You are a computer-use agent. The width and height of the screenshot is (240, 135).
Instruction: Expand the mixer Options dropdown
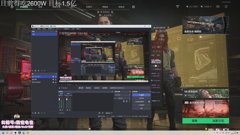point(109,113)
